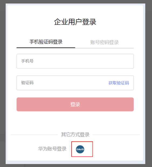Click the 获取验证码 link
The height and width of the screenshot is (167, 152).
click(x=119, y=83)
